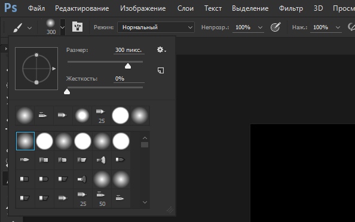Click the resize grip of brush picker panel
This screenshot has height=222, width=355.
[170, 210]
